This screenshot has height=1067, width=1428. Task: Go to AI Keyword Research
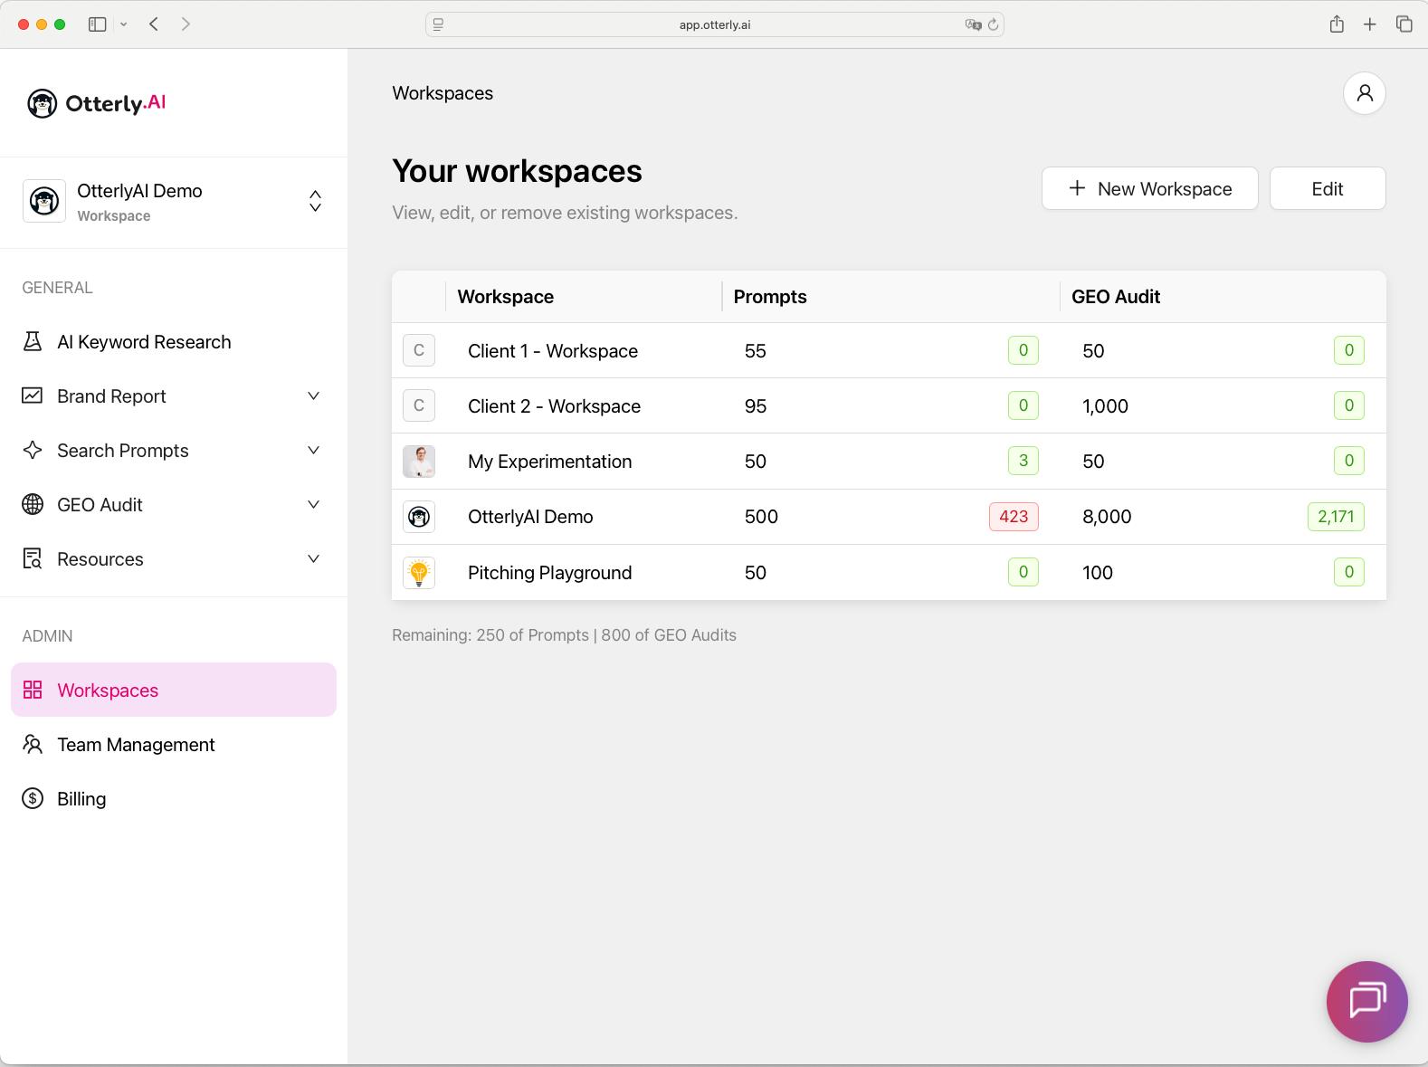click(x=174, y=341)
